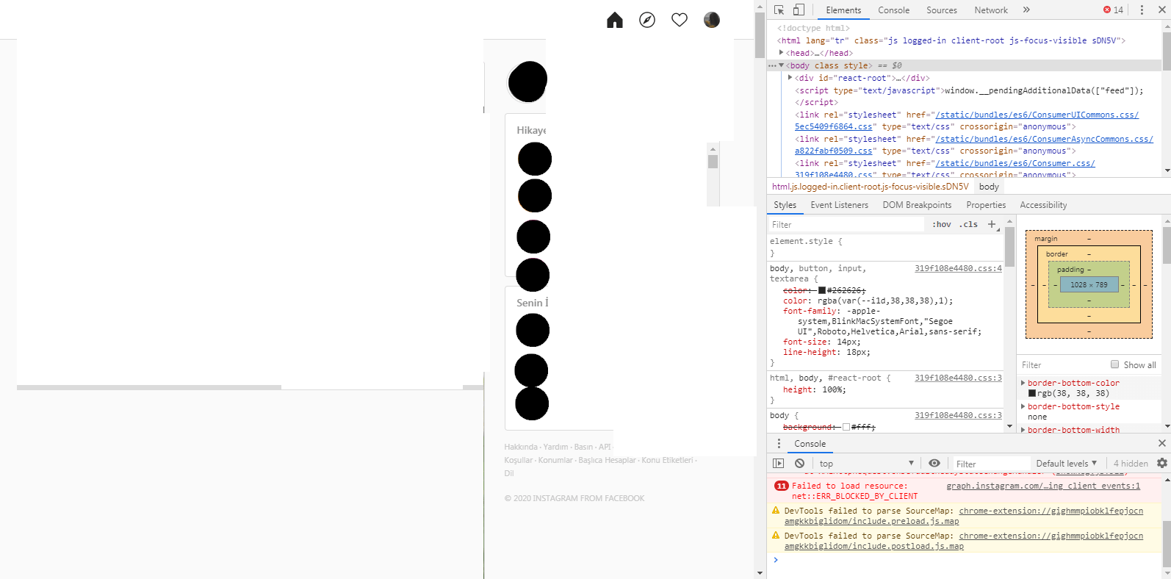
Task: Click the rgb(38, 38, 38) computed swatch
Action: (1032, 393)
